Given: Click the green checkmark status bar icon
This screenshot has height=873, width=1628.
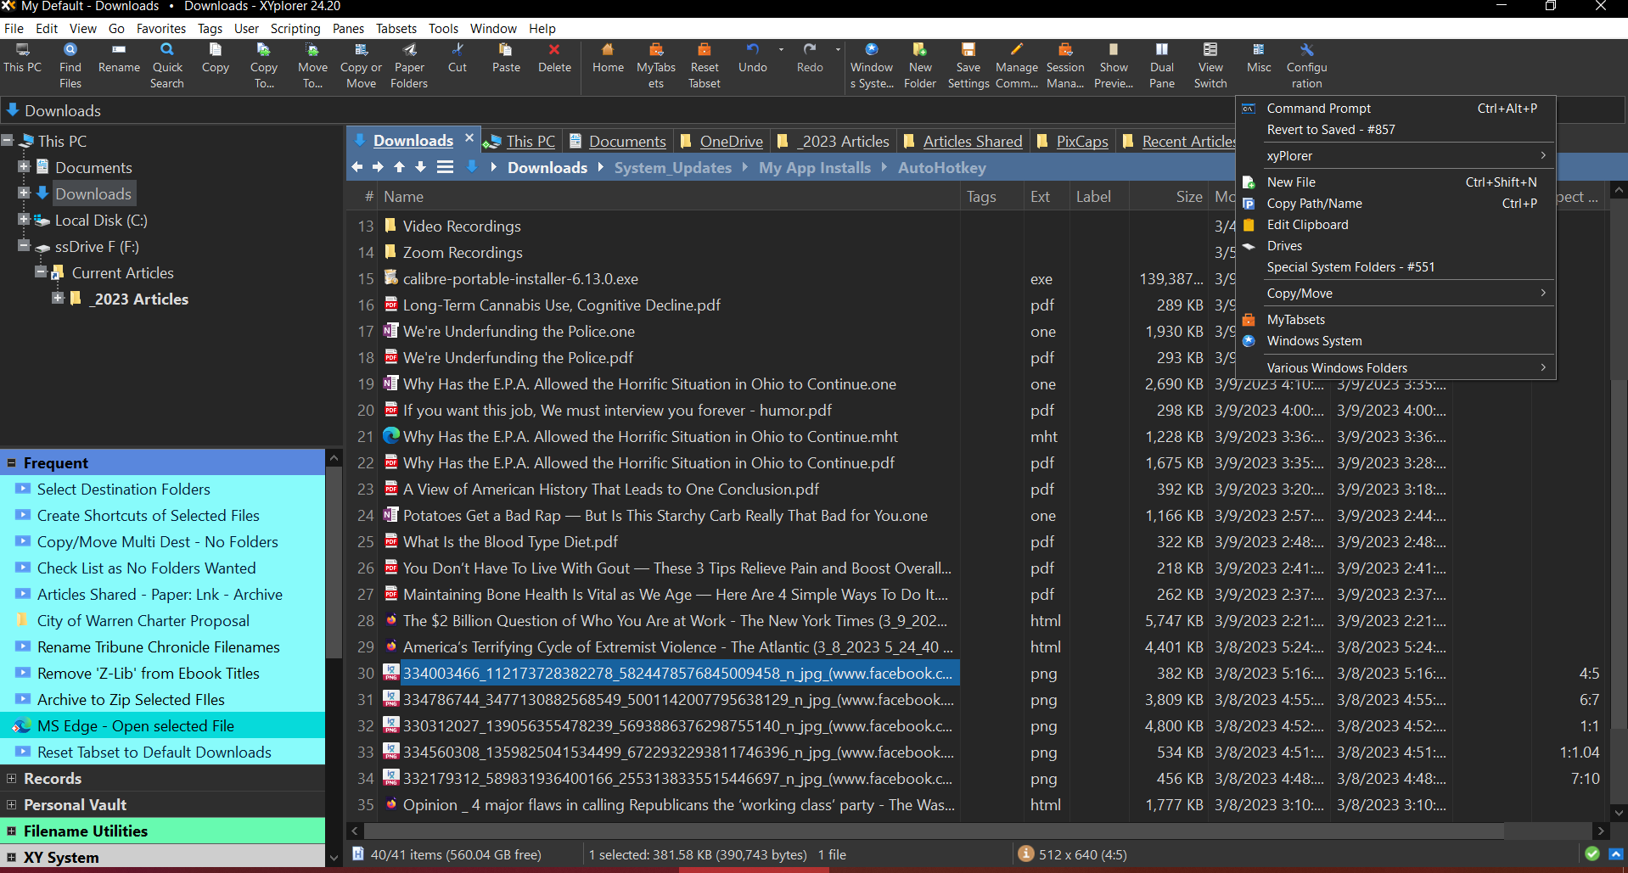Looking at the screenshot, I should 1592,854.
